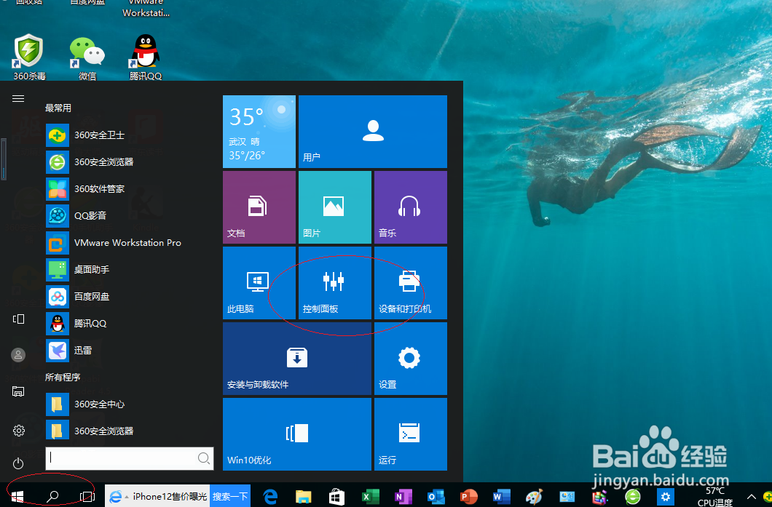Open blue gear app on taskbar
772x507 pixels.
click(x=666, y=497)
